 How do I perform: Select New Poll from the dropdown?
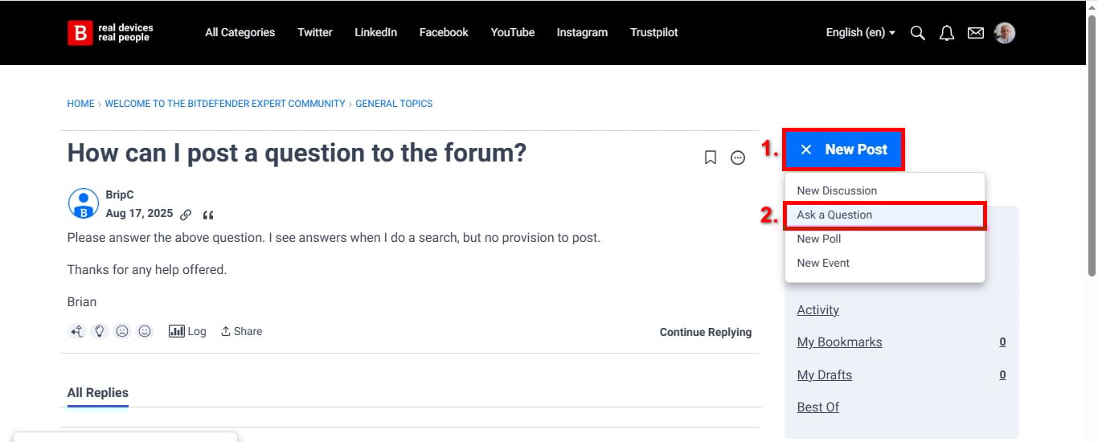coord(884,239)
